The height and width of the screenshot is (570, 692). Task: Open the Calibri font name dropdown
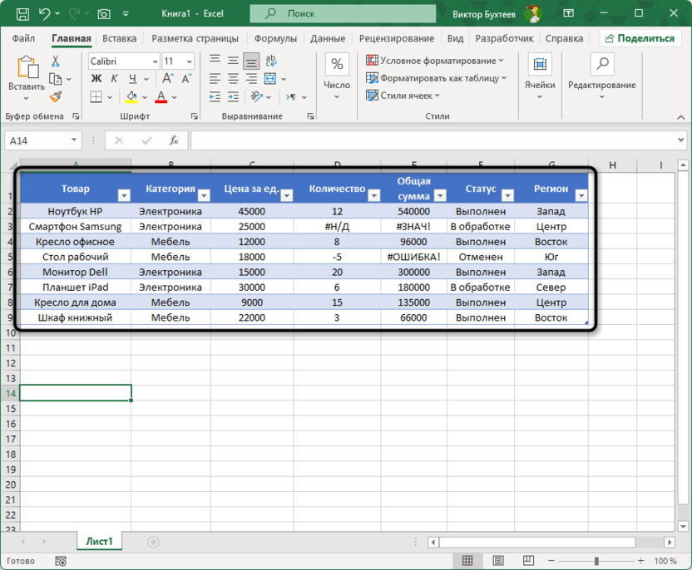(155, 61)
